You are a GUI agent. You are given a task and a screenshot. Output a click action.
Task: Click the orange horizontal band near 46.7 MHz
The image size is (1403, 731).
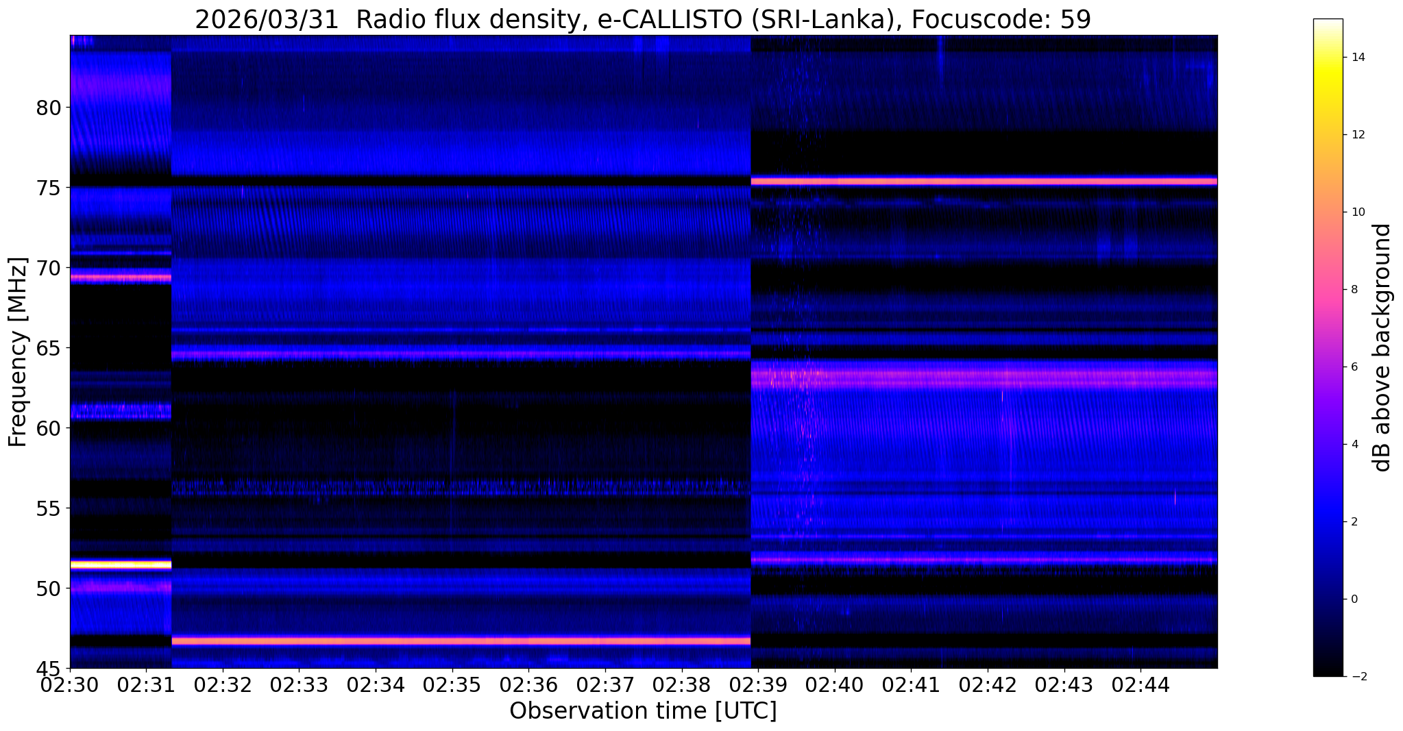pos(461,641)
